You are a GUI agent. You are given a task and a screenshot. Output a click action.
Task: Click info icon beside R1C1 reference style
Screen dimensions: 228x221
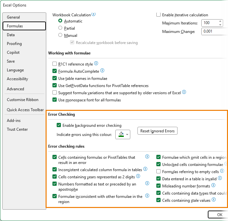[x=96, y=63]
